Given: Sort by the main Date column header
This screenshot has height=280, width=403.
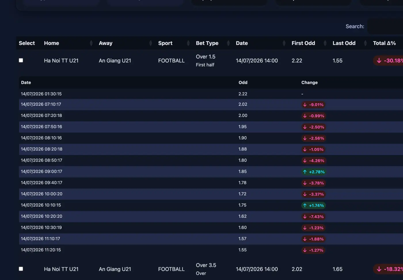Looking at the screenshot, I should coord(261,43).
